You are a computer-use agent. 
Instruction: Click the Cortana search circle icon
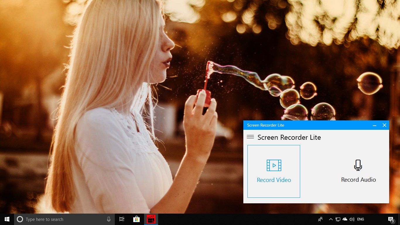(20, 219)
